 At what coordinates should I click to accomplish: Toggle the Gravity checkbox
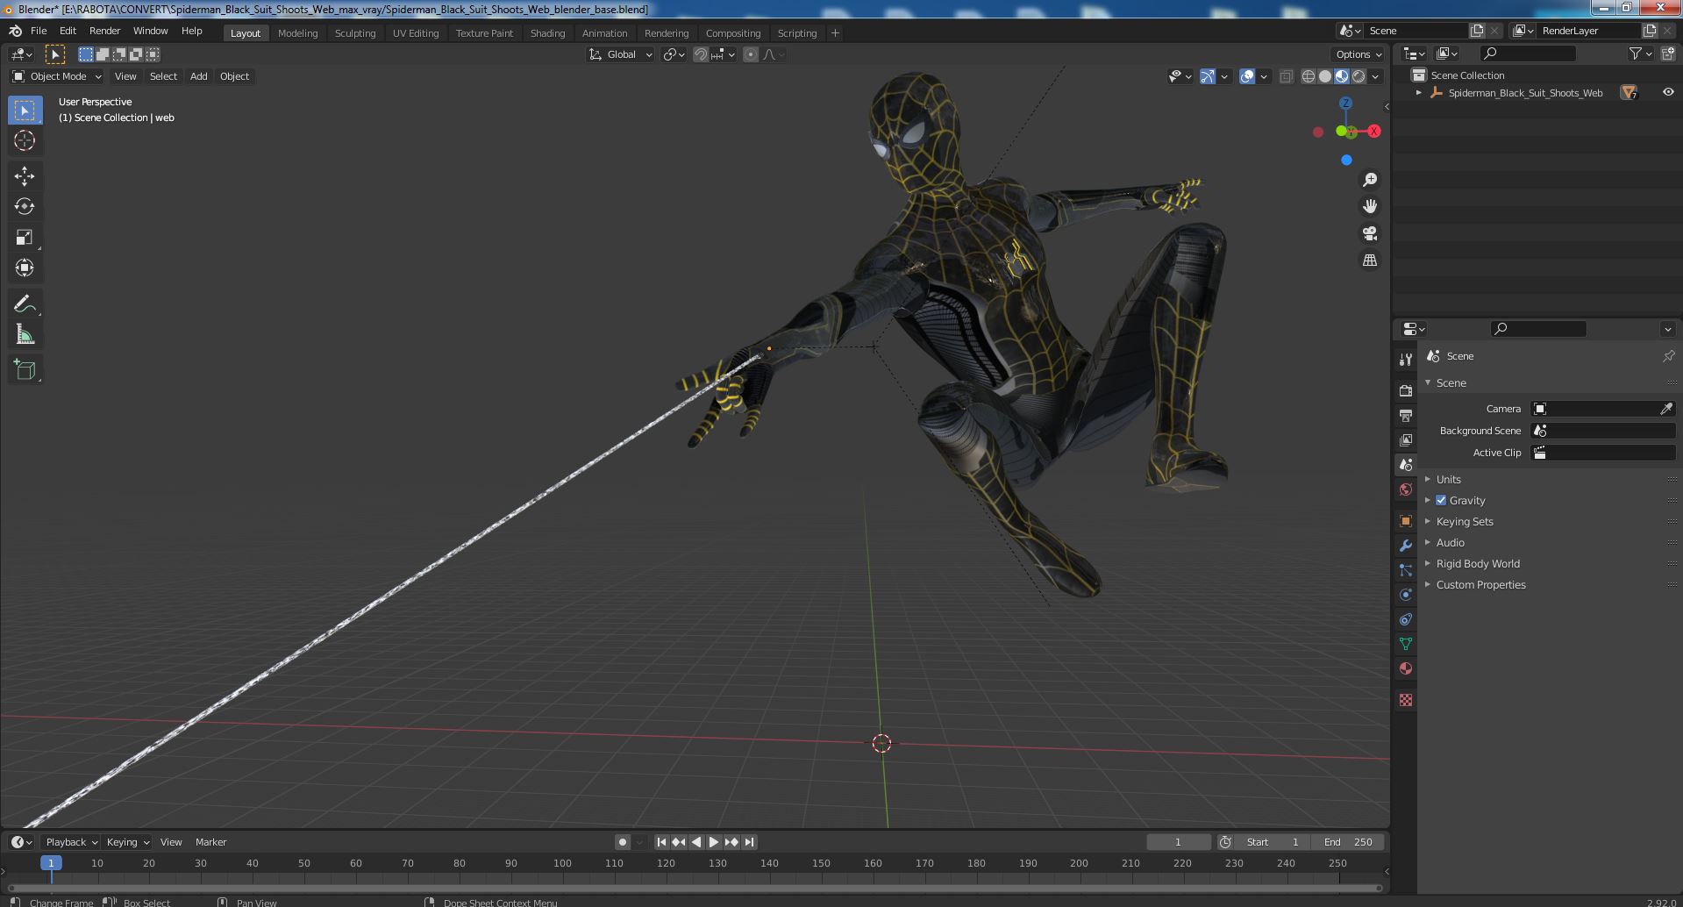[1441, 500]
